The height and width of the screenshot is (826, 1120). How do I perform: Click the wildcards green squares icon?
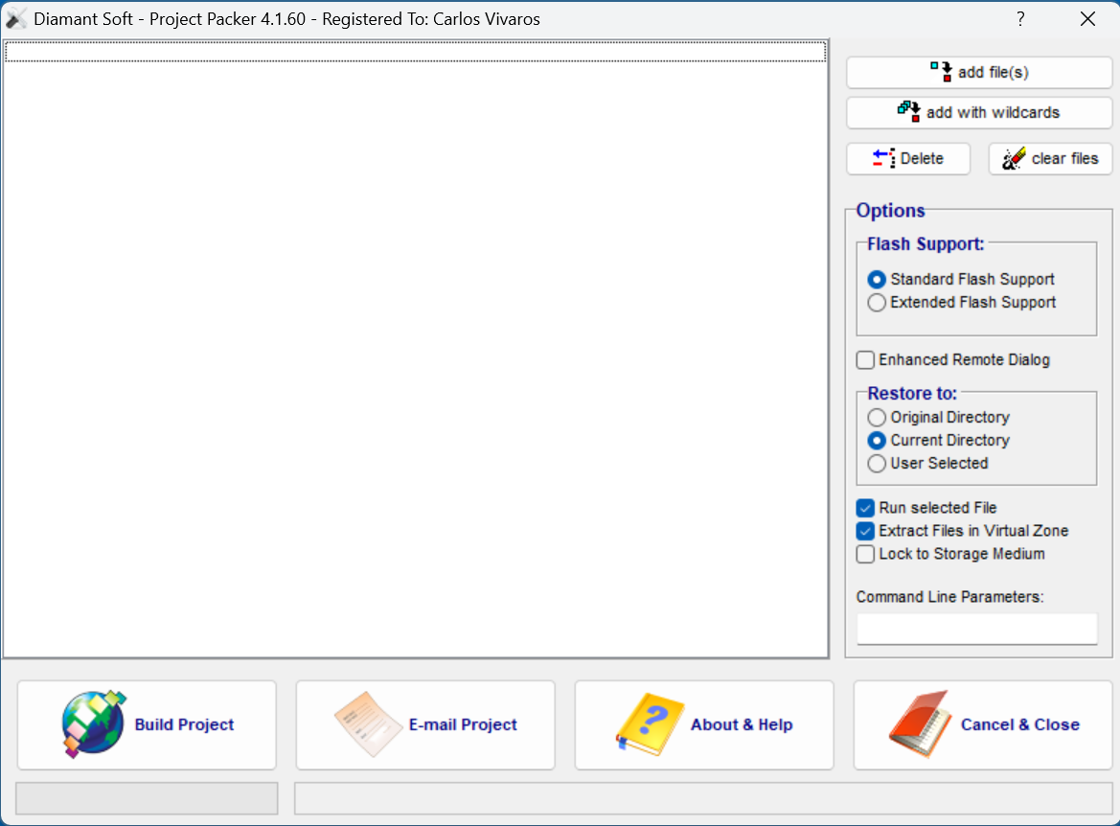908,111
